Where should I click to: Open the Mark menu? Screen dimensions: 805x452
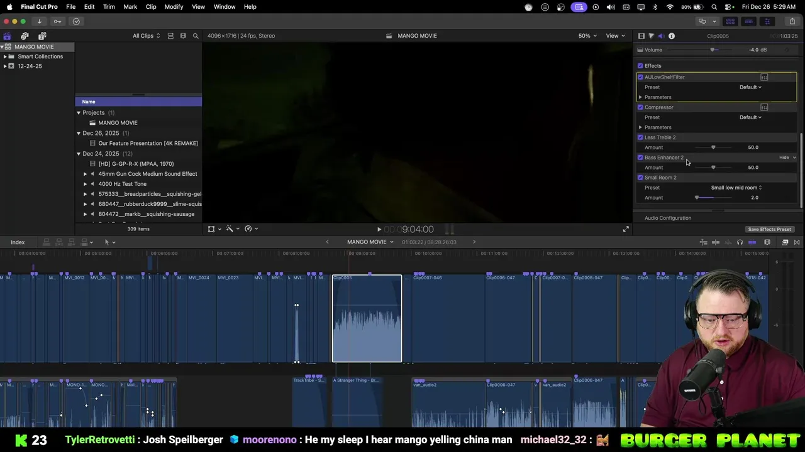pos(130,7)
